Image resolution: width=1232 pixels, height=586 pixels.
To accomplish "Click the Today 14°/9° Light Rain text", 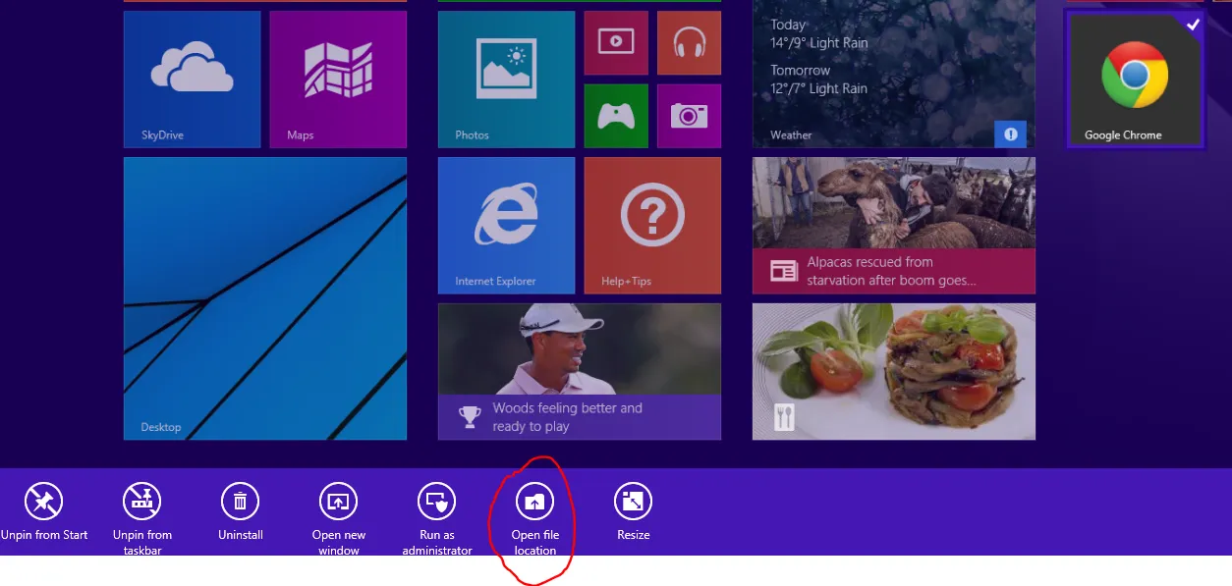I will (x=818, y=33).
